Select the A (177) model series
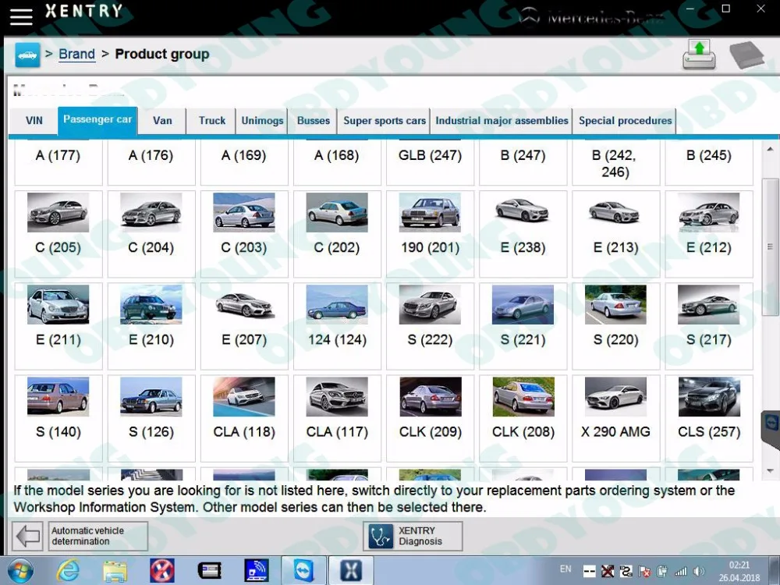Viewport: 780px width, 585px height. 58,162
